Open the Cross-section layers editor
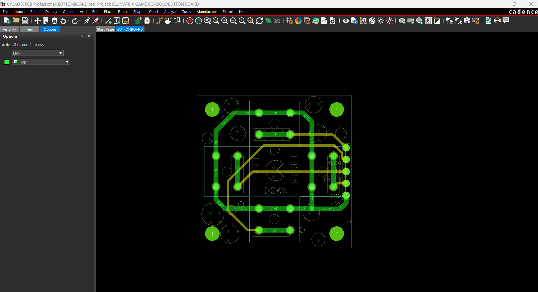 (316, 20)
